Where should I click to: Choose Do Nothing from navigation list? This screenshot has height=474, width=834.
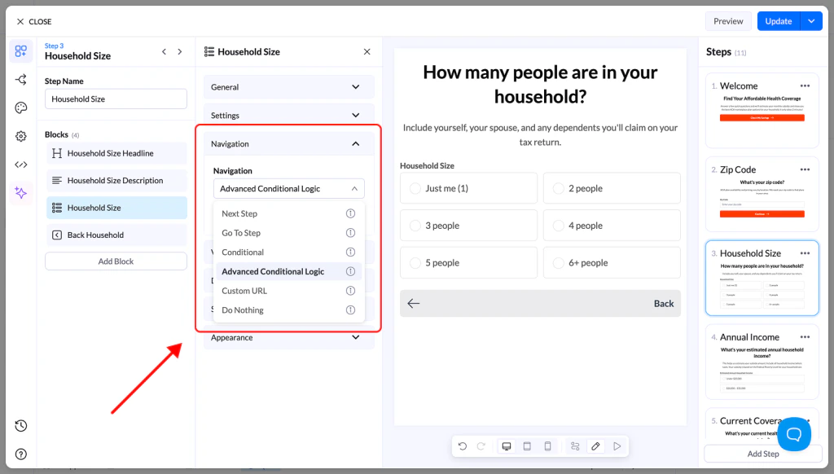pyautogui.click(x=289, y=309)
